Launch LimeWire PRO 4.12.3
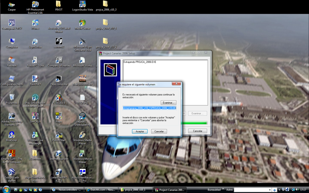The height and width of the screenshot is (193, 309). point(59,175)
